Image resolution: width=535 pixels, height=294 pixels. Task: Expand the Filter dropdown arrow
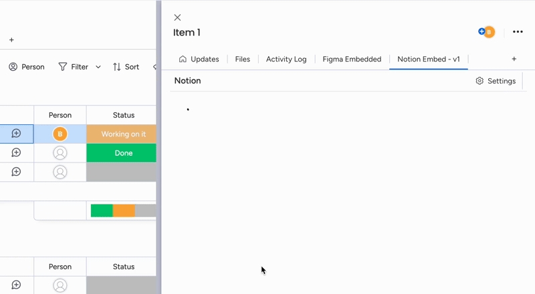point(98,67)
